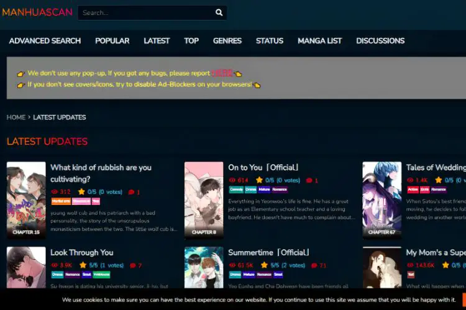Click the Romance tag on Tales of Wedding
Image resolution: width=466 pixels, height=310 pixels.
439,189
